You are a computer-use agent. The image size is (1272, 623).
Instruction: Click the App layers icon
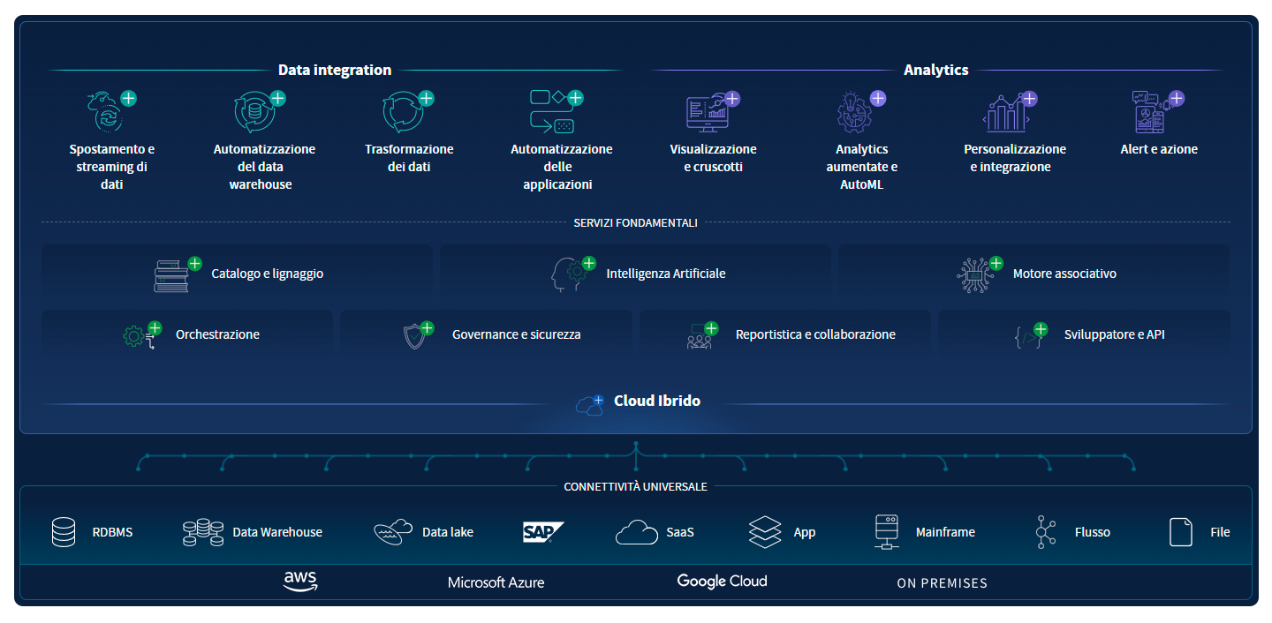(765, 532)
